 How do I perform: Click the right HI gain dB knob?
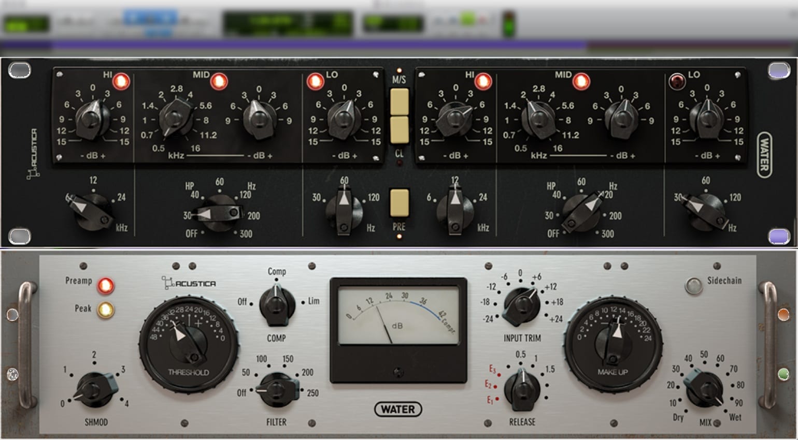click(454, 120)
